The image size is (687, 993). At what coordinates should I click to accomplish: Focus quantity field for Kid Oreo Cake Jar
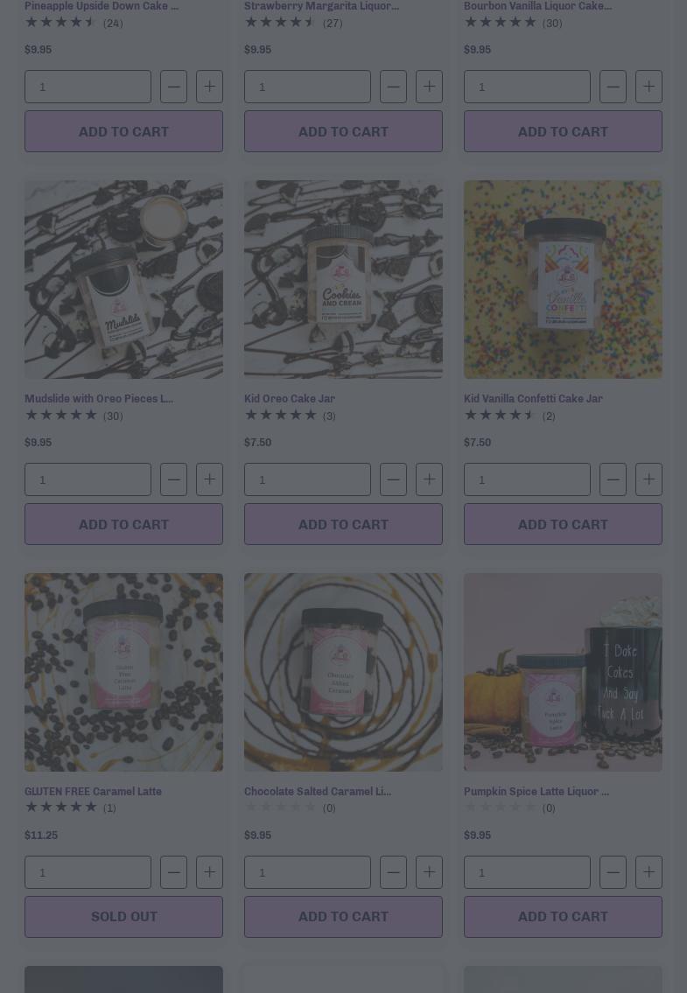coord(307,479)
